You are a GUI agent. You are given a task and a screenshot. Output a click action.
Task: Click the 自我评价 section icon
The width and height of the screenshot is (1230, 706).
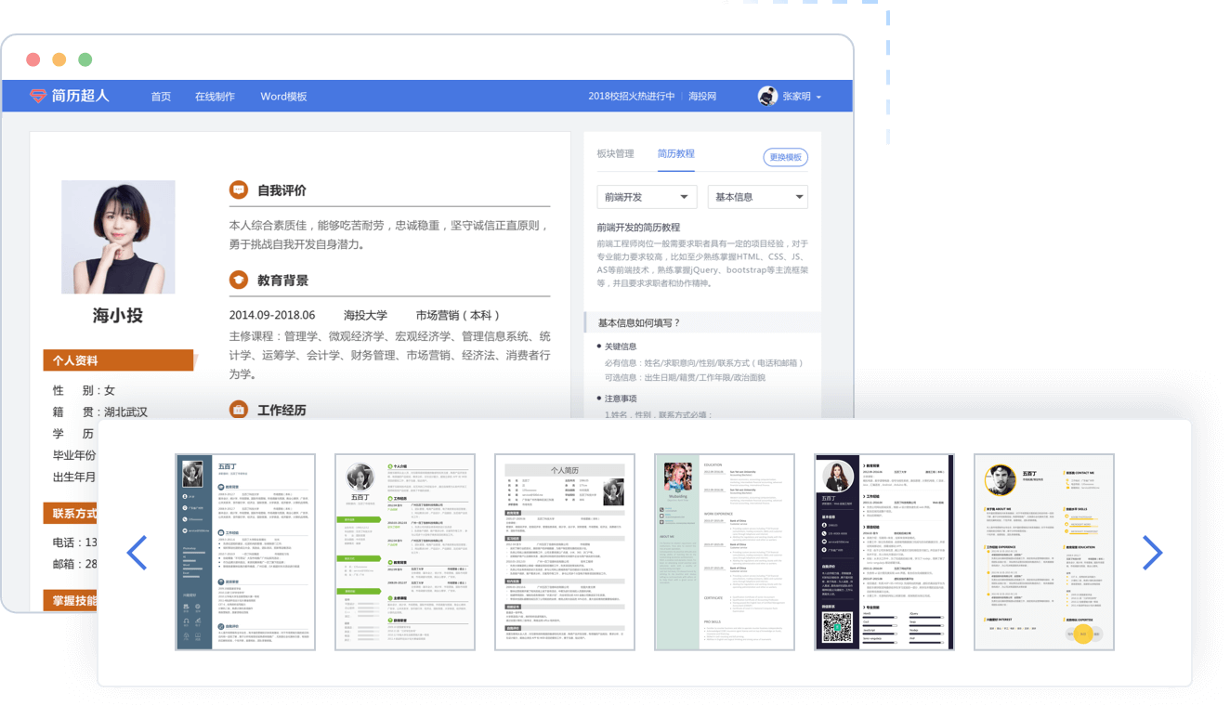click(x=239, y=190)
